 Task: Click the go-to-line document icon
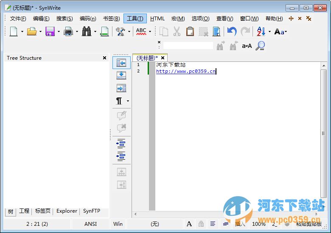click(104, 32)
